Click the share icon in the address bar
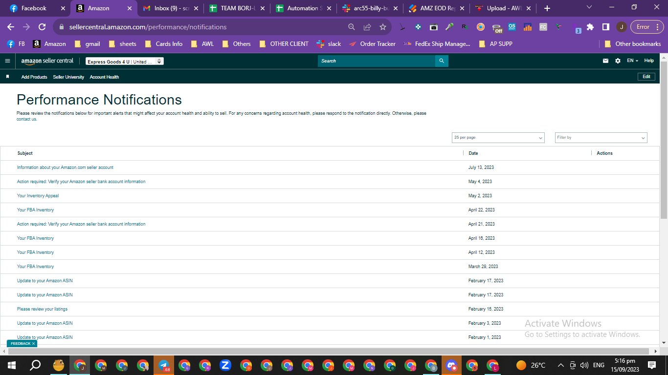 pos(367,27)
